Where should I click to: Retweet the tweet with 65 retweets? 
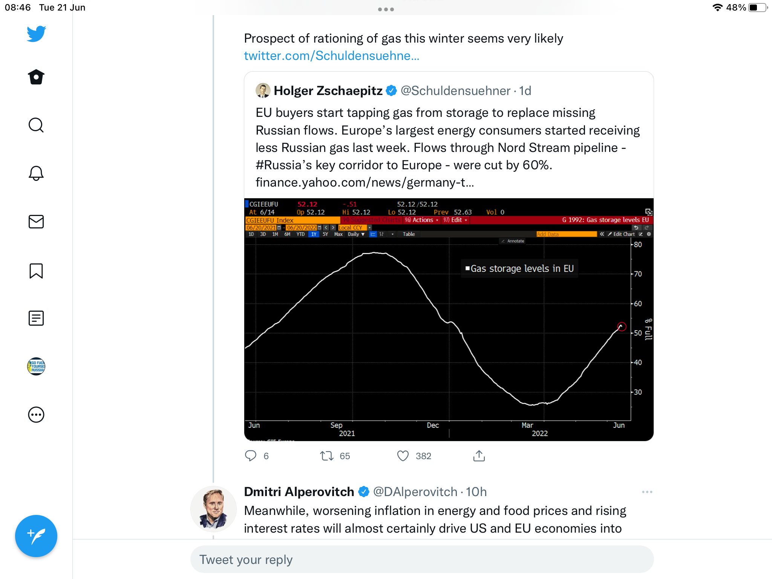326,456
